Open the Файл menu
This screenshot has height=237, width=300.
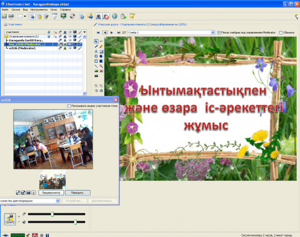[x=5, y=9]
